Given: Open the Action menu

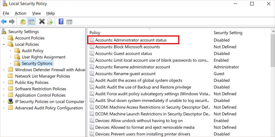Looking at the screenshot, I should click(x=21, y=13).
